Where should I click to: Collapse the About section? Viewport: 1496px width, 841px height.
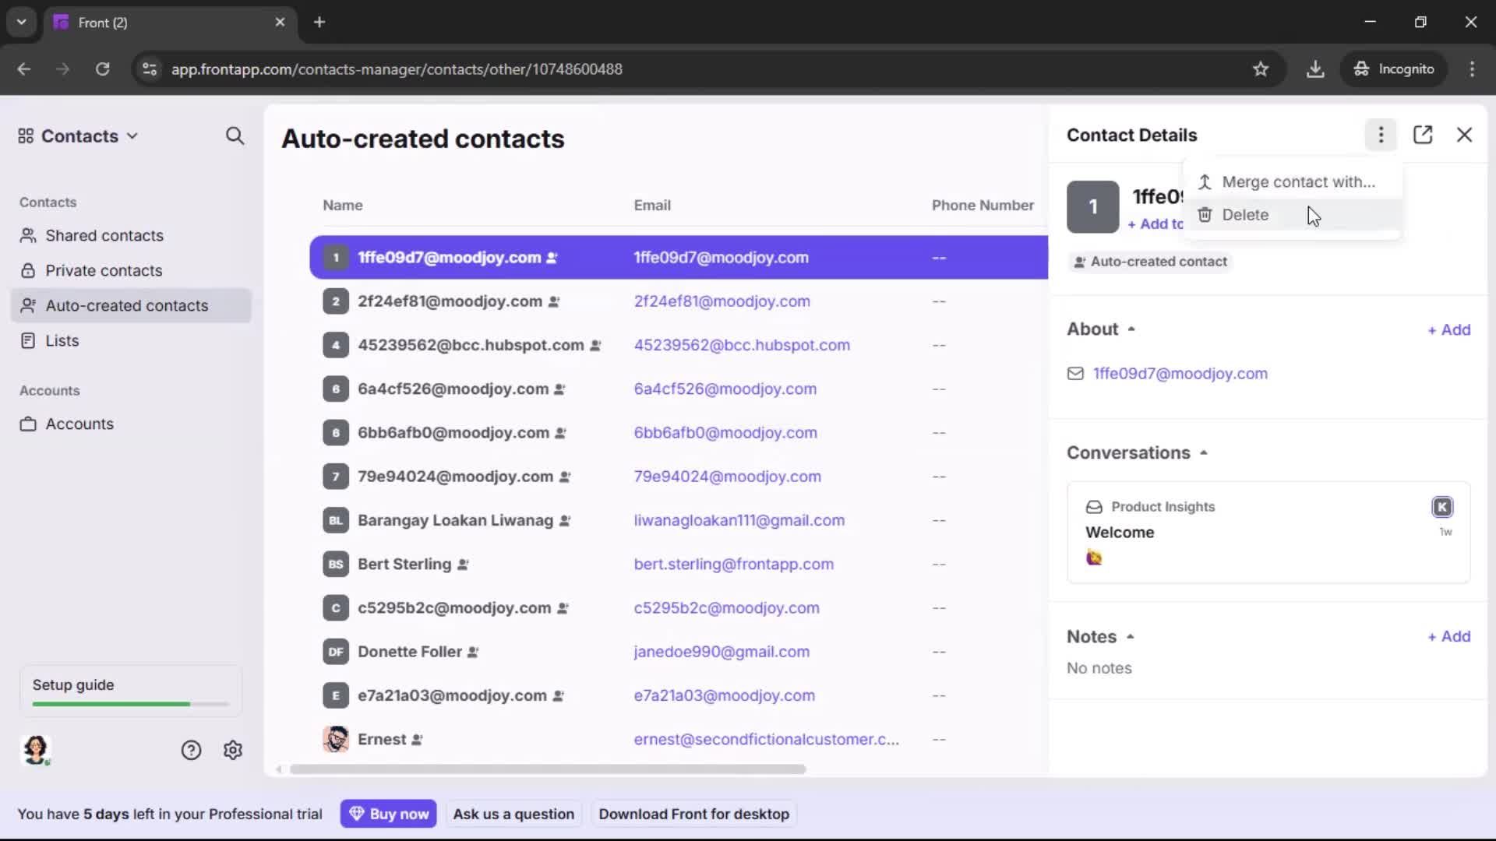[x=1132, y=328]
